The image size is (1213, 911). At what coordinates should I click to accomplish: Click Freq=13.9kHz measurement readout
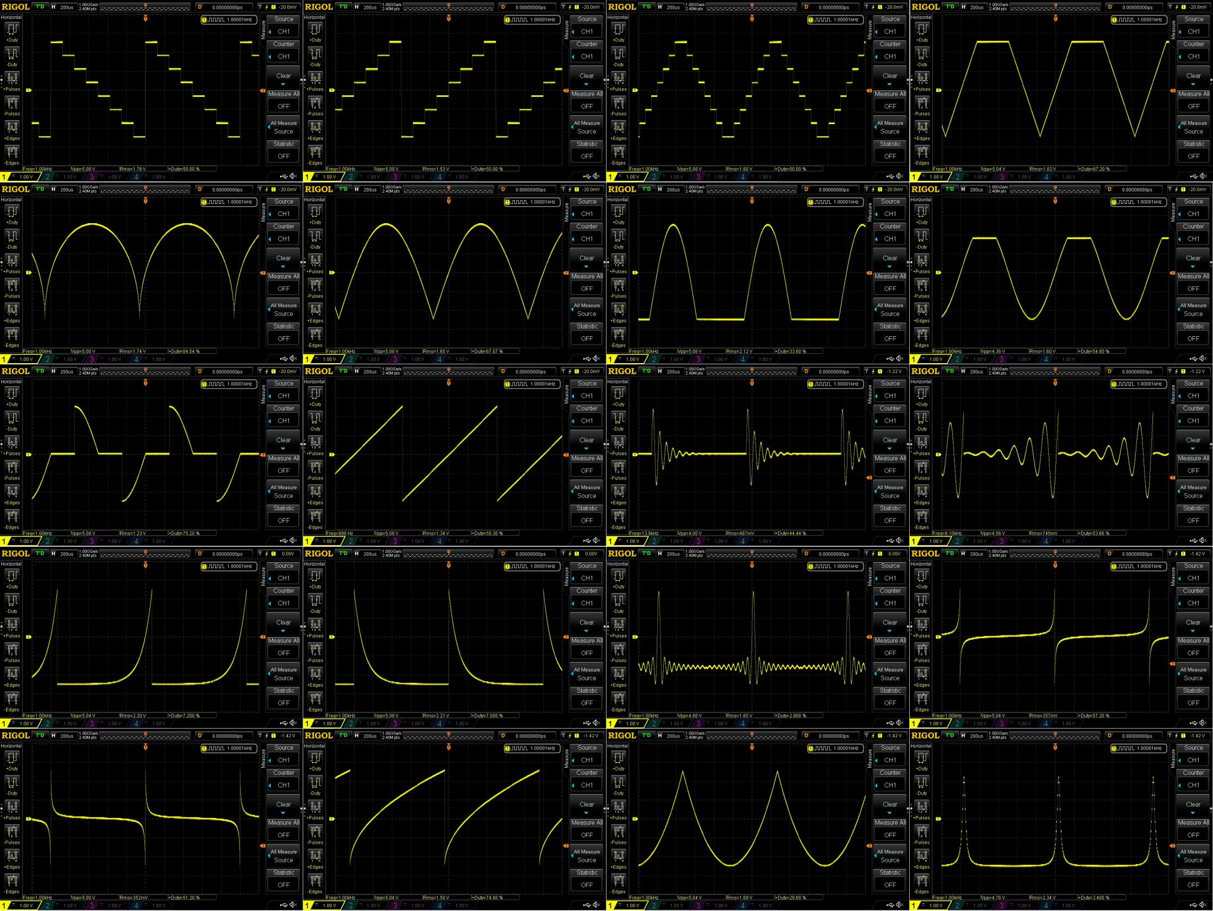(645, 533)
